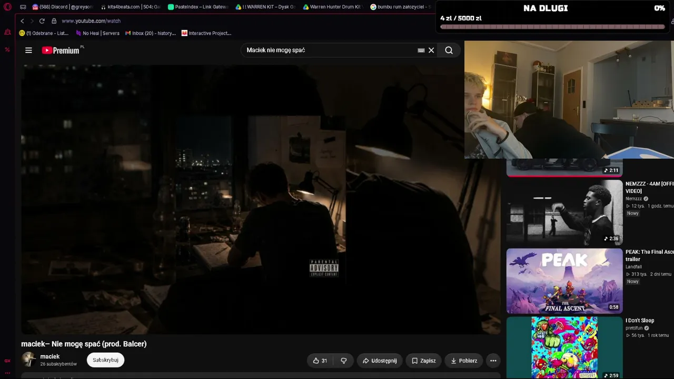
Task: Open the 'I Don't Sleep' video thumbnail
Action: tap(564, 347)
